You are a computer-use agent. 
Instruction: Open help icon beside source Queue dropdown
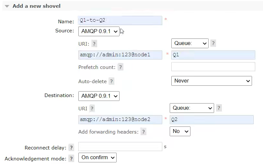point(213,43)
